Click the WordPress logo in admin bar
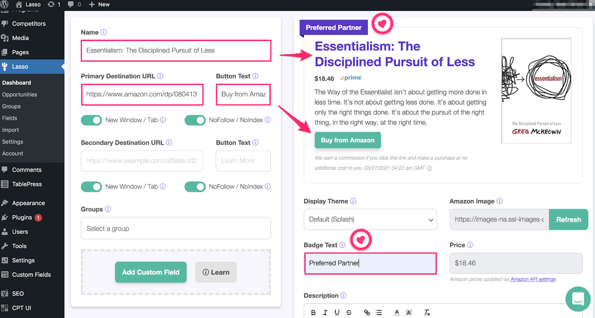Viewport: 595px width, 318px height. pyautogui.click(x=6, y=4)
